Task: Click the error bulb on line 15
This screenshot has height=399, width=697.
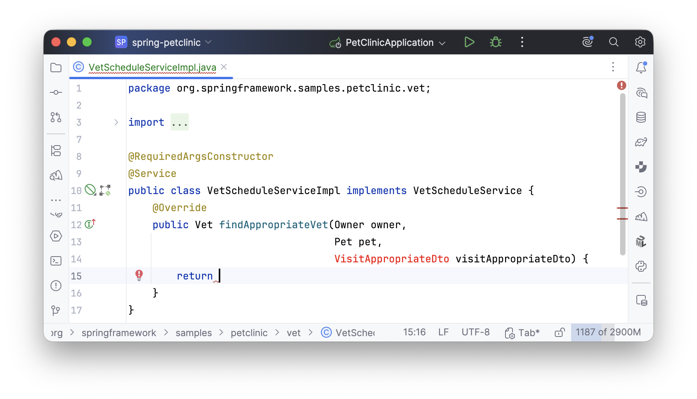Action: (139, 276)
